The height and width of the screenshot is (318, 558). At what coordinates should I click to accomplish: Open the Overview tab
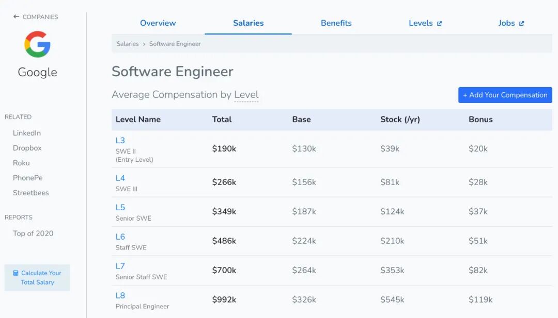pos(158,23)
